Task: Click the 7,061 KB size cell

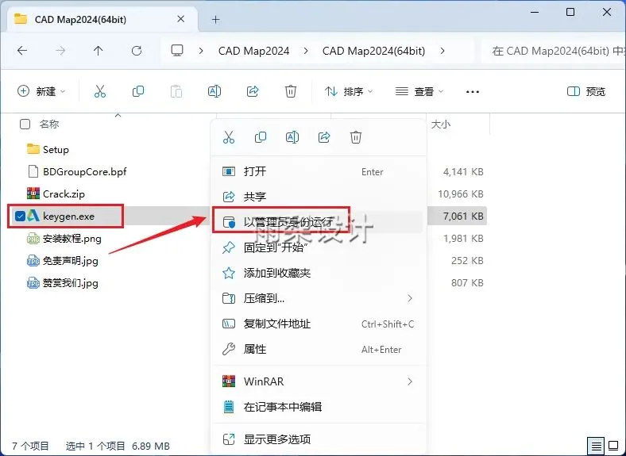Action: point(463,216)
